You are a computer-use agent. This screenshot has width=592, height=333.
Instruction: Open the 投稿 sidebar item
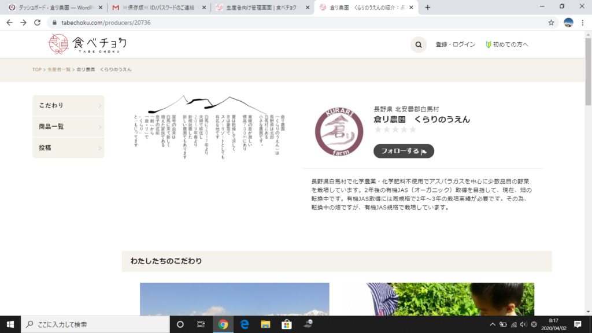[x=68, y=147]
